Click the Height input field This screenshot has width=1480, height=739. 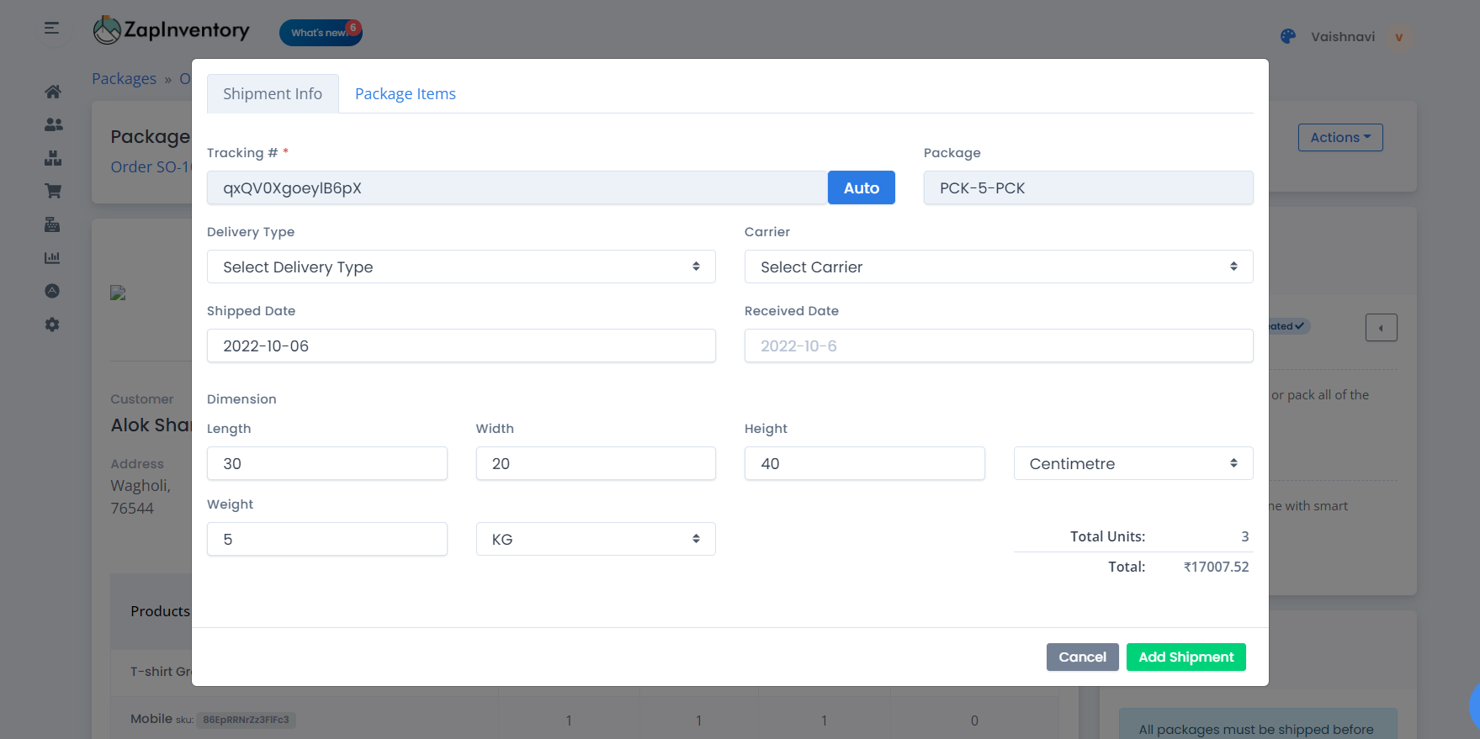864,463
